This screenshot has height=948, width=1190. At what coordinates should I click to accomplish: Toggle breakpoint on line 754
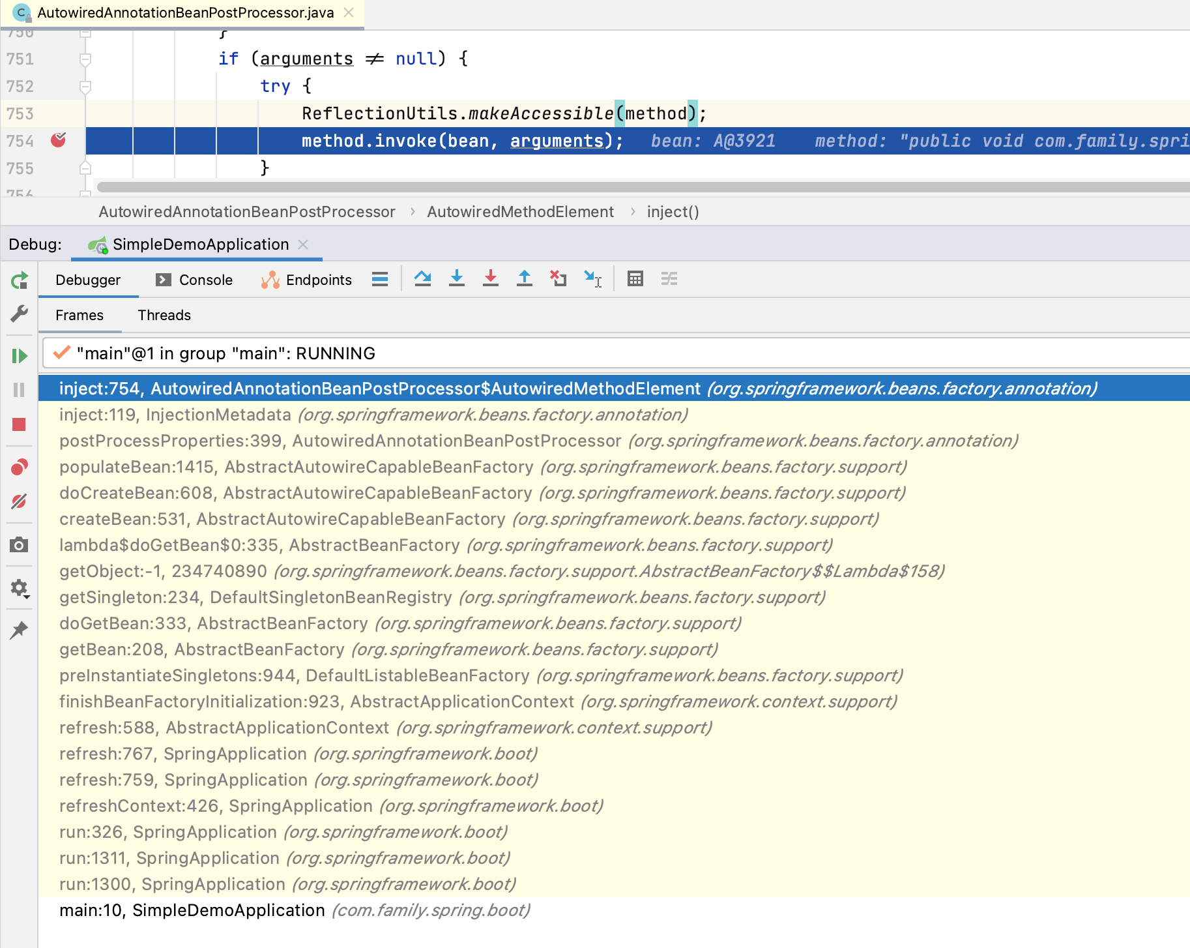tap(59, 140)
